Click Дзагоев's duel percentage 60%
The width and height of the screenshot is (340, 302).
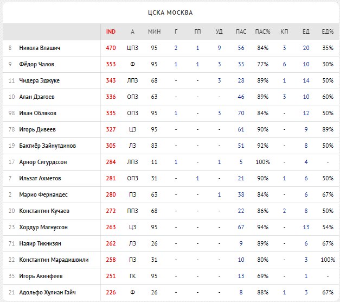pos(328,97)
